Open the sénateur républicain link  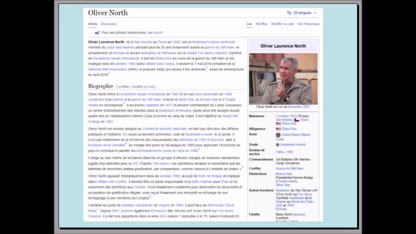[x=137, y=205]
